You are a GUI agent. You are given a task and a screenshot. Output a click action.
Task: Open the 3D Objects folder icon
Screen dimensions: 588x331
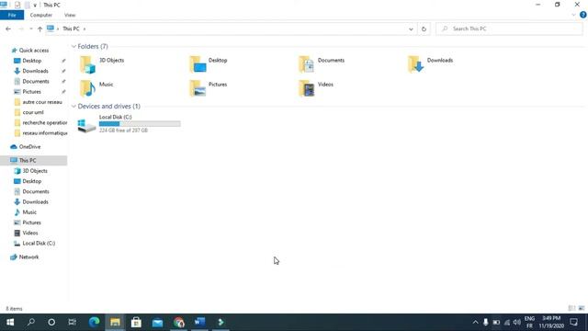click(87, 64)
